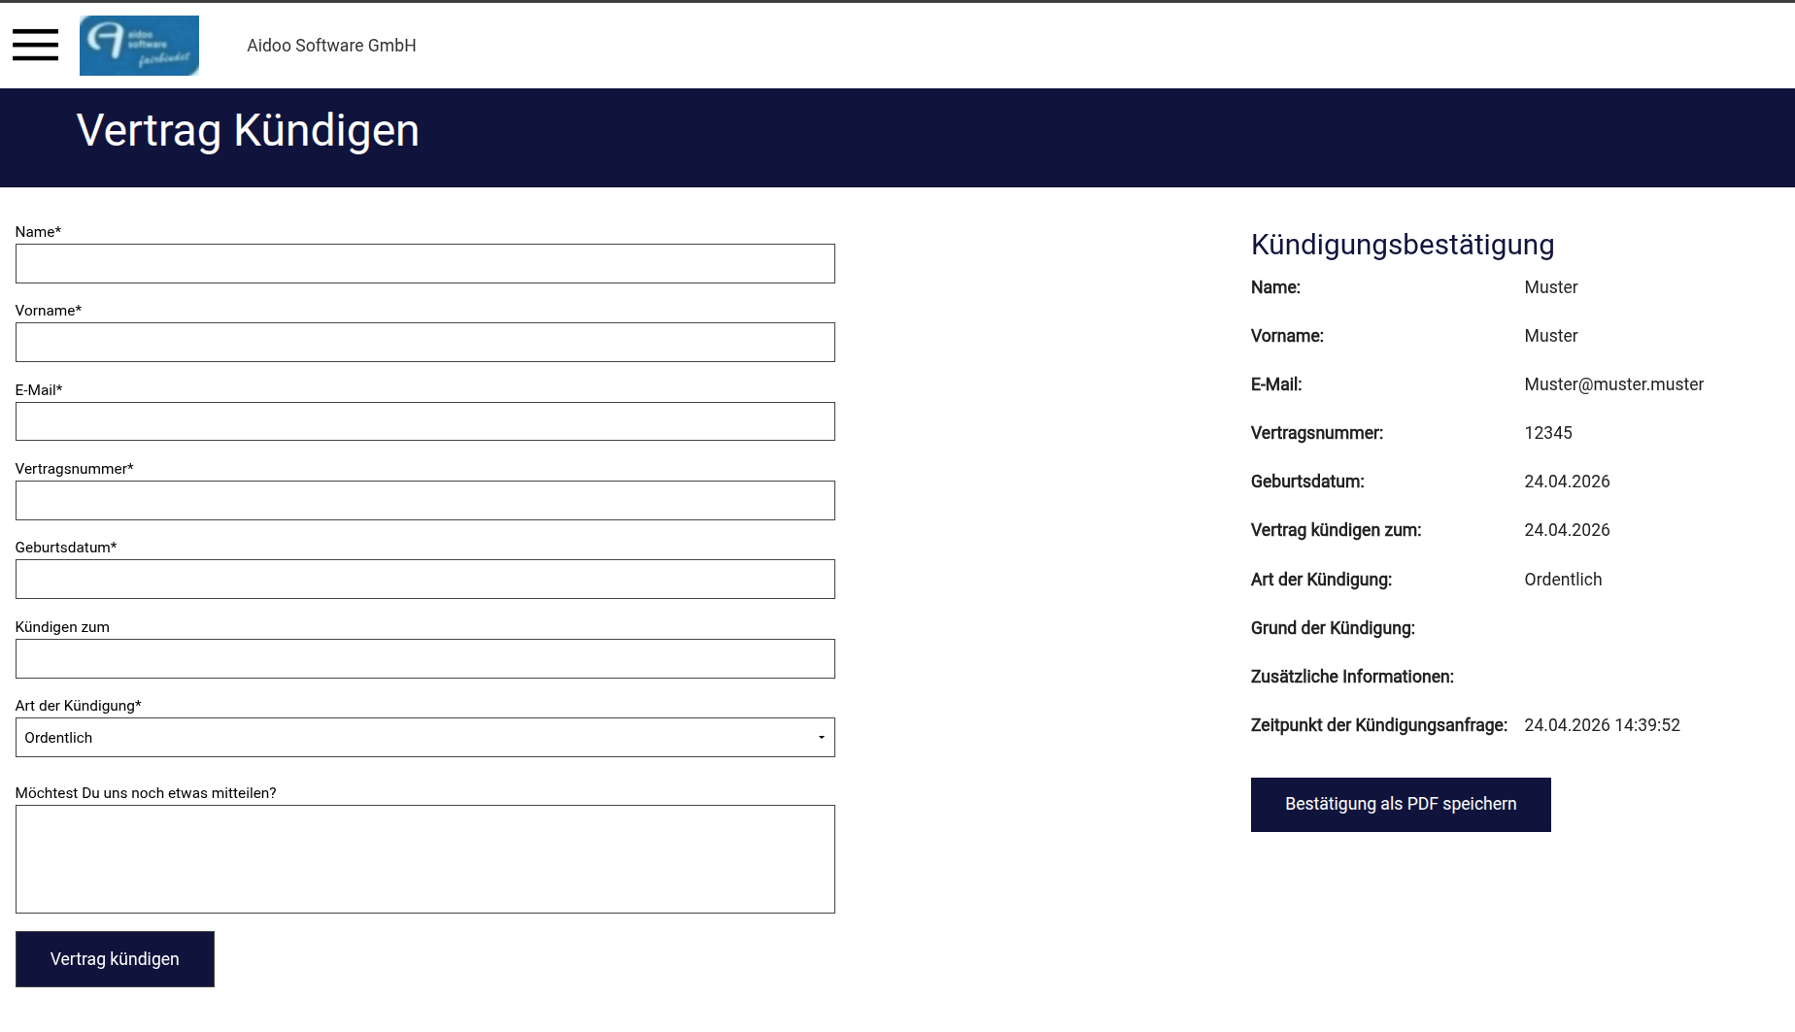Focus the Vorname input field
The image size is (1795, 1032).
pos(425,343)
